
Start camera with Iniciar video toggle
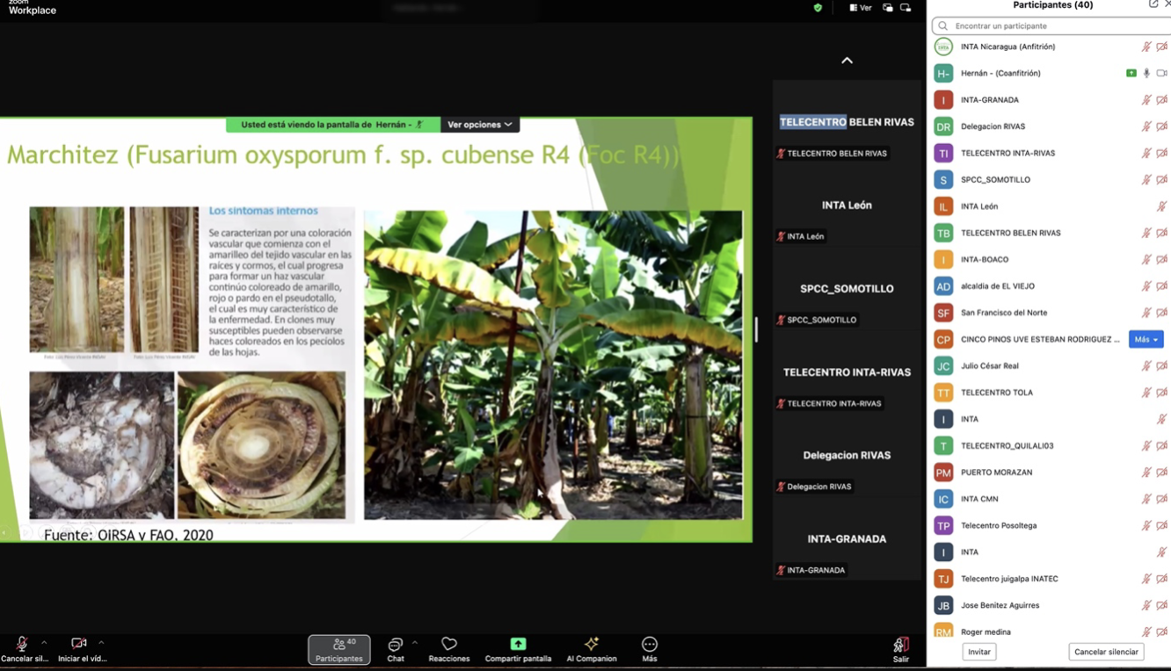click(78, 645)
